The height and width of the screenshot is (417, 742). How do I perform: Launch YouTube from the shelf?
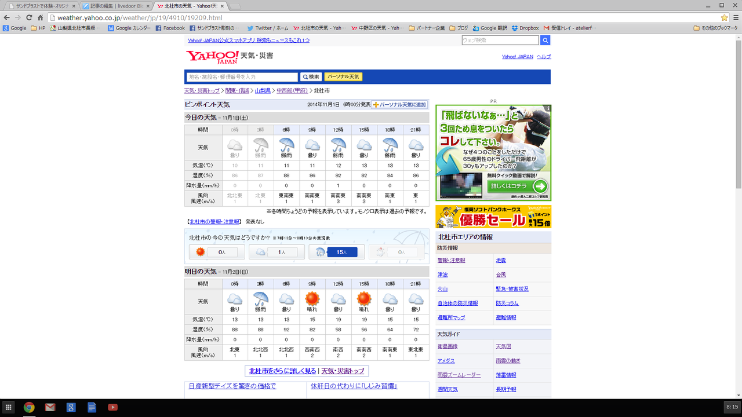pos(112,407)
